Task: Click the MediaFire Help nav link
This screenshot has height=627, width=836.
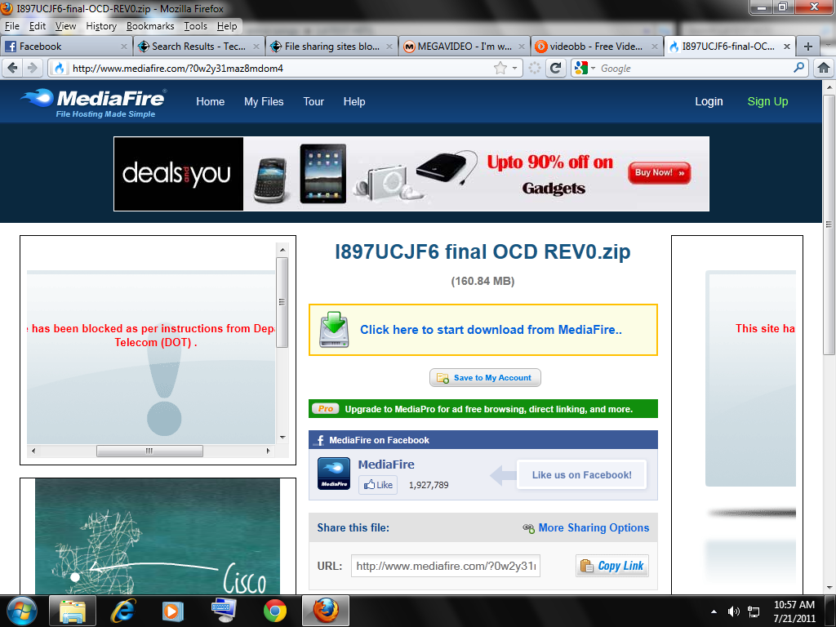Action: pyautogui.click(x=354, y=101)
